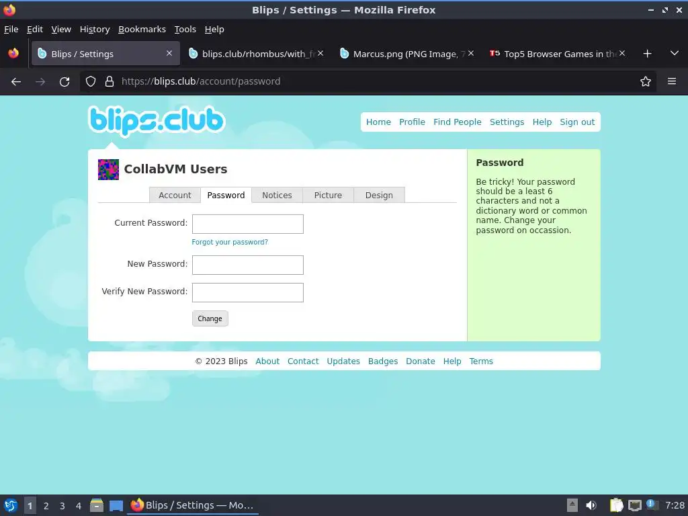The height and width of the screenshot is (516, 688).
Task: Close the Blips / Settings tab
Action: click(x=169, y=53)
